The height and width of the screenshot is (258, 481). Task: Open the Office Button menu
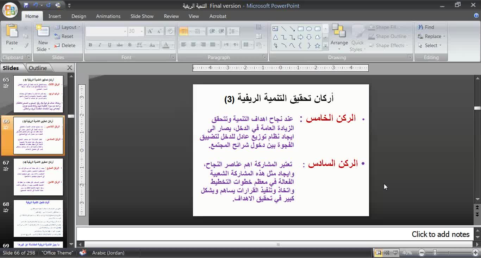click(x=10, y=10)
